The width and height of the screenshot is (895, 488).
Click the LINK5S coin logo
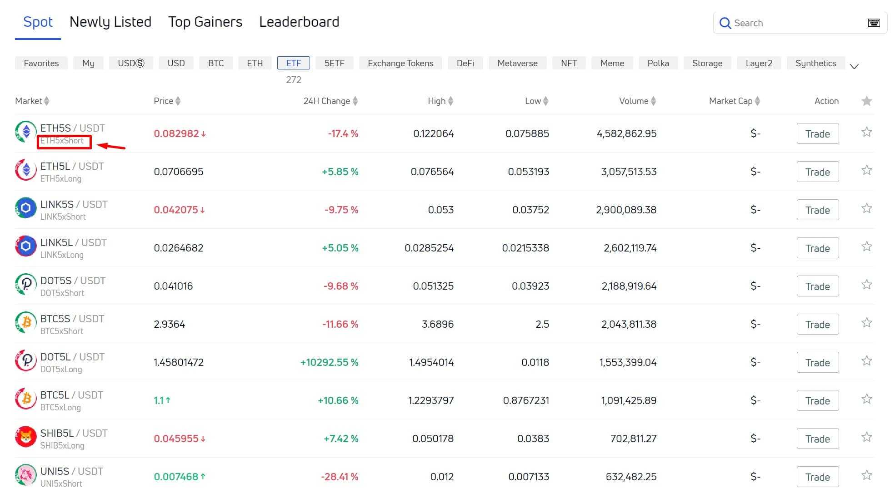(x=26, y=208)
